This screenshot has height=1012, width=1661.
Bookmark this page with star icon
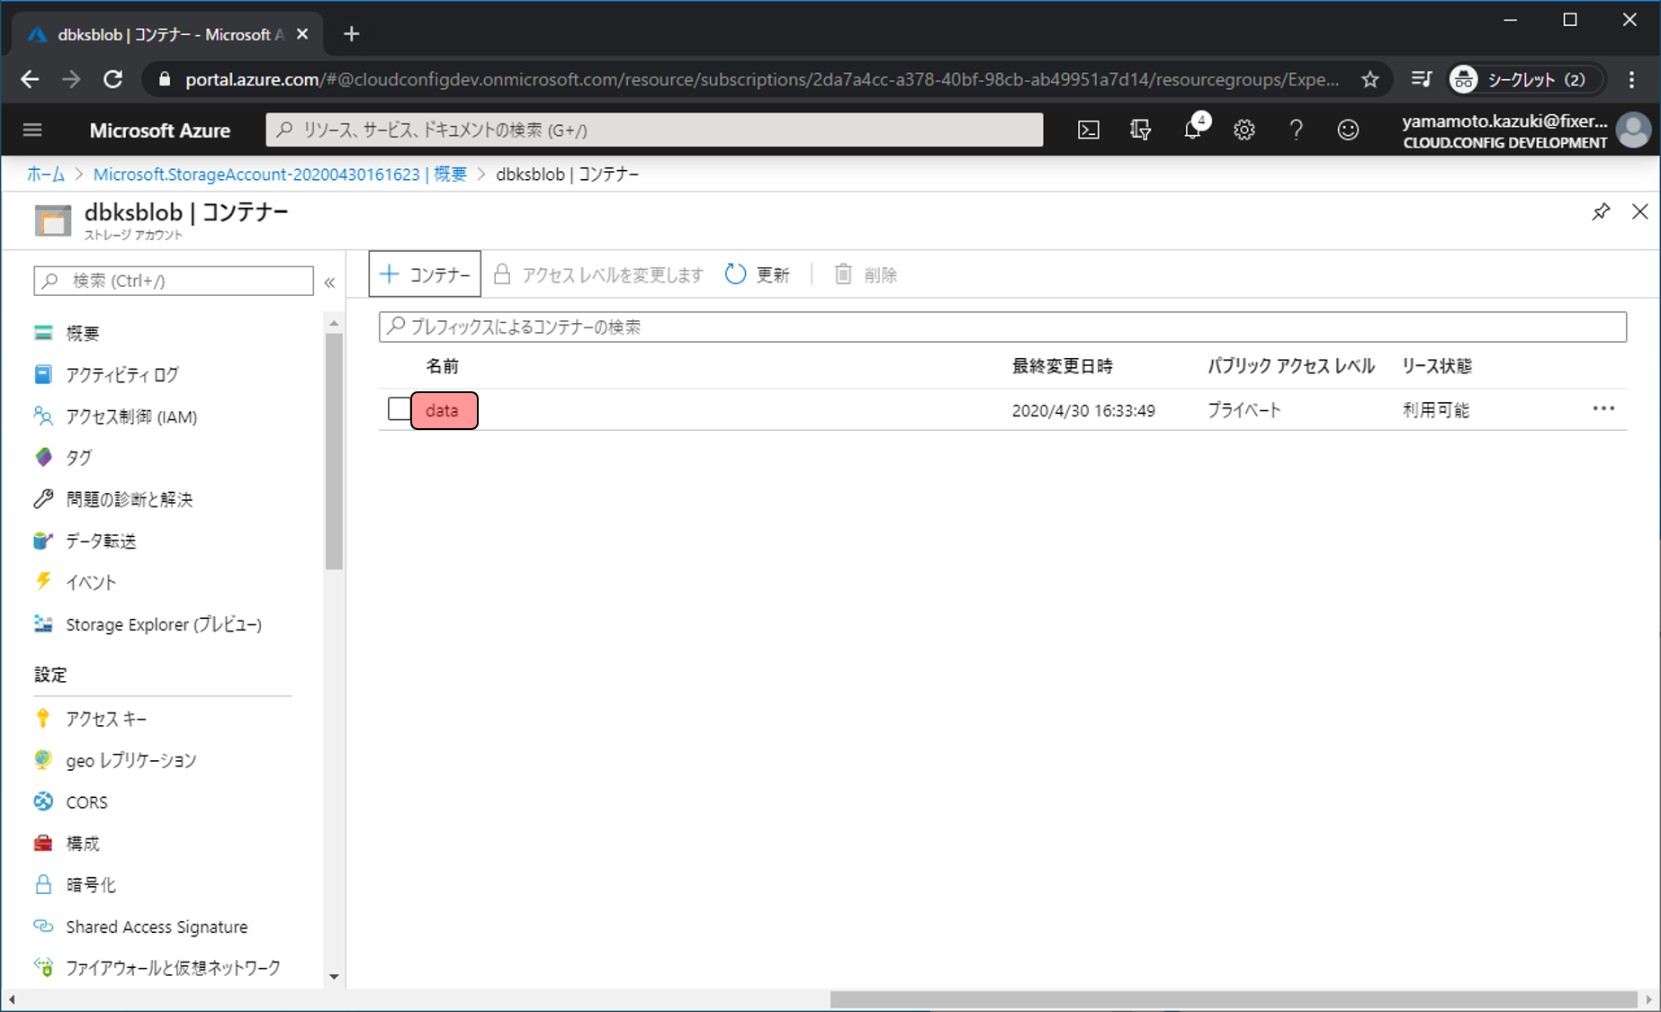coord(1369,80)
